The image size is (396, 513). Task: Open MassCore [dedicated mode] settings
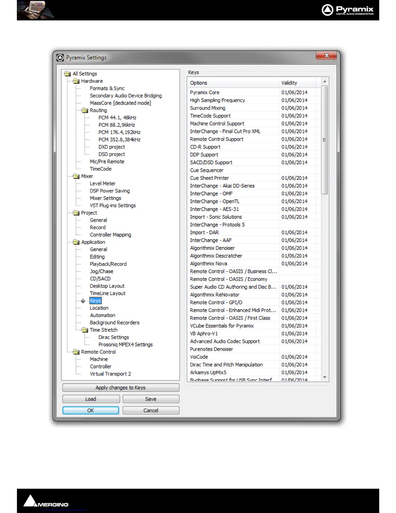tap(120, 103)
